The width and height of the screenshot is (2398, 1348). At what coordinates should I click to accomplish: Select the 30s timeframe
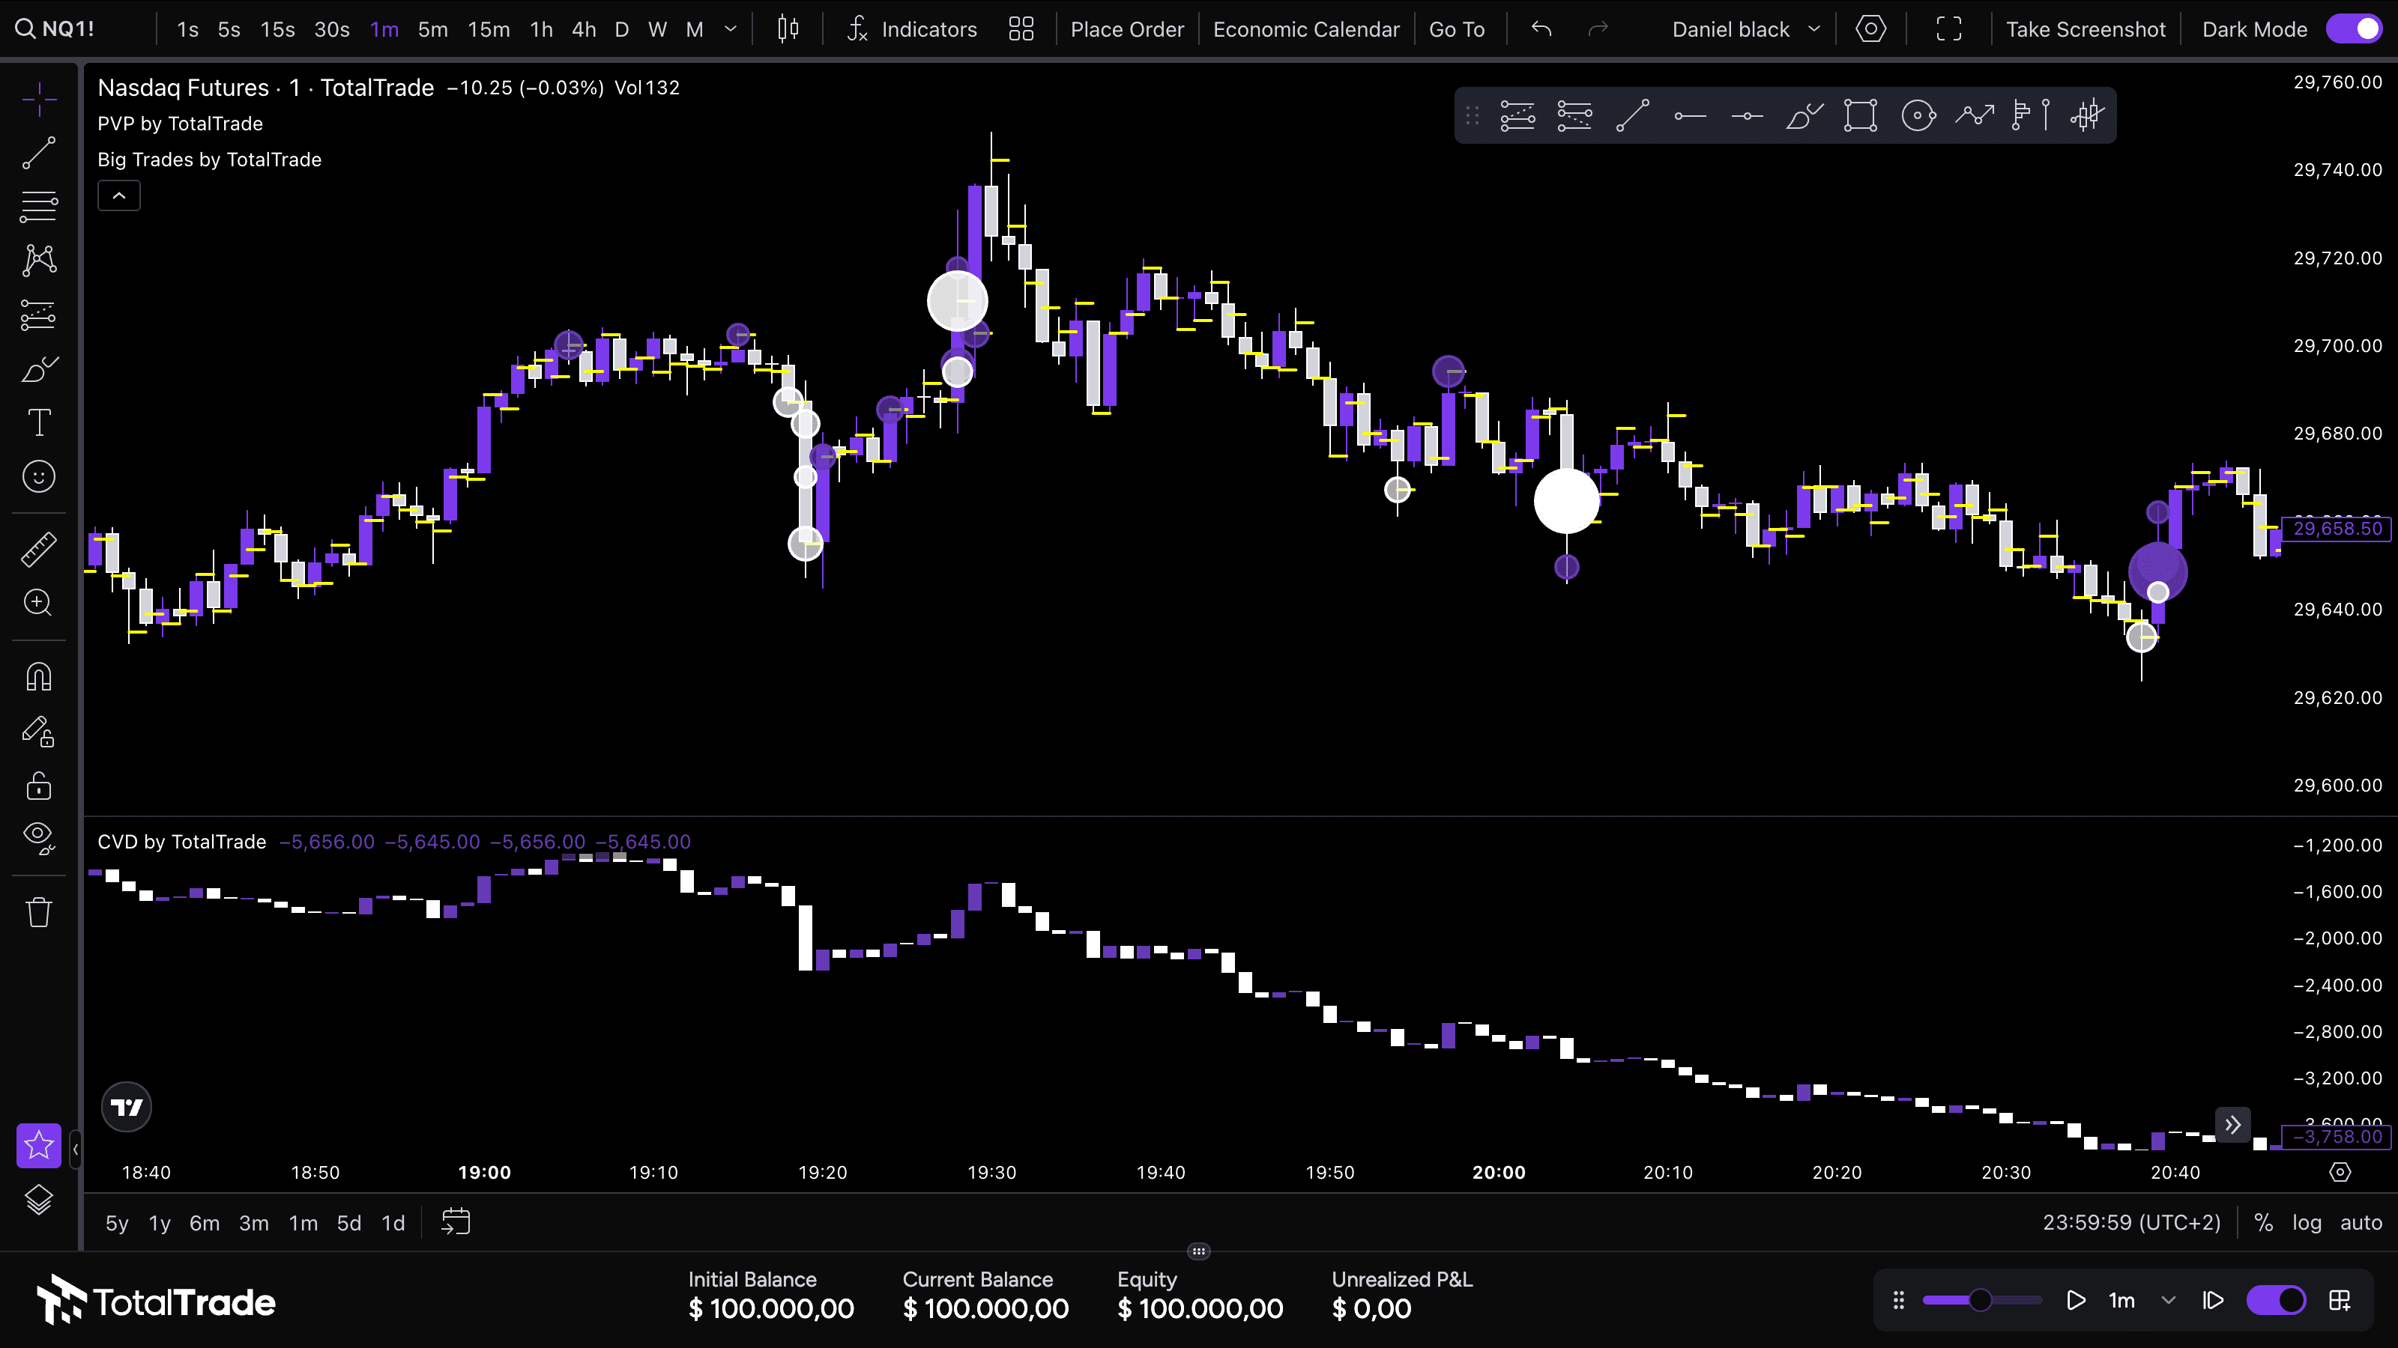[x=331, y=29]
